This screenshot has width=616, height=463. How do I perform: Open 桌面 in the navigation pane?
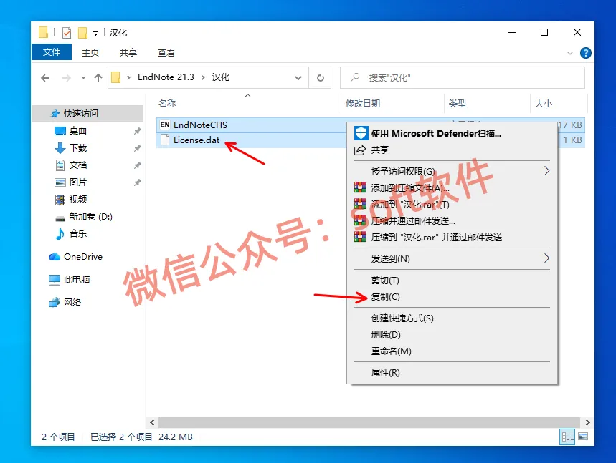[x=77, y=130]
